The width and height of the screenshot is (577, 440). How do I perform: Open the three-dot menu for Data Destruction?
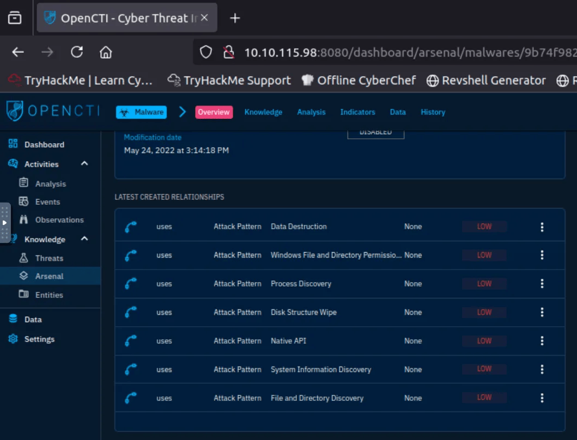point(542,227)
